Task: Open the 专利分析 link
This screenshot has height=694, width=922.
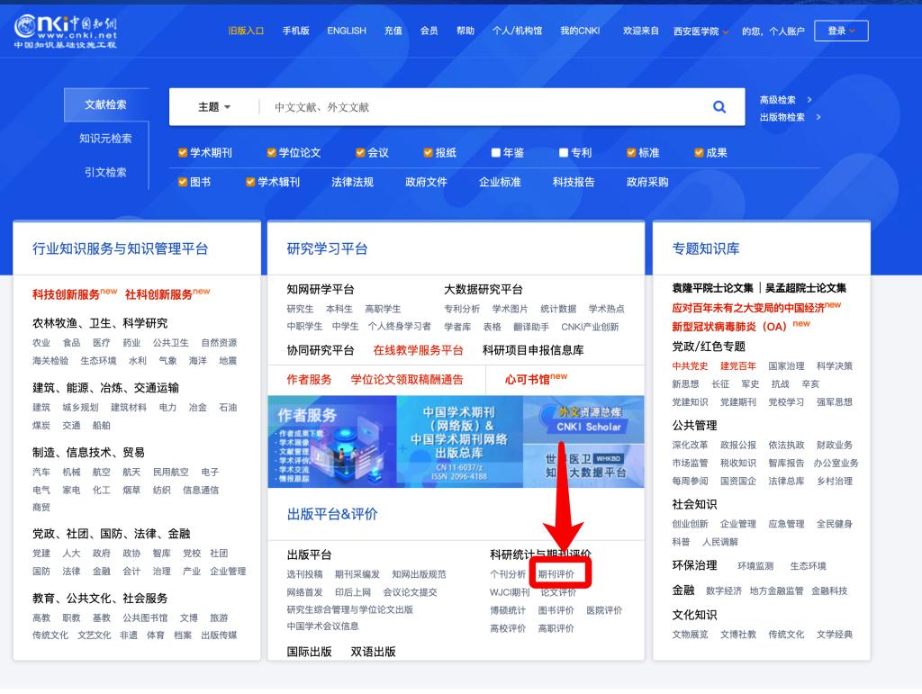Action: click(462, 309)
